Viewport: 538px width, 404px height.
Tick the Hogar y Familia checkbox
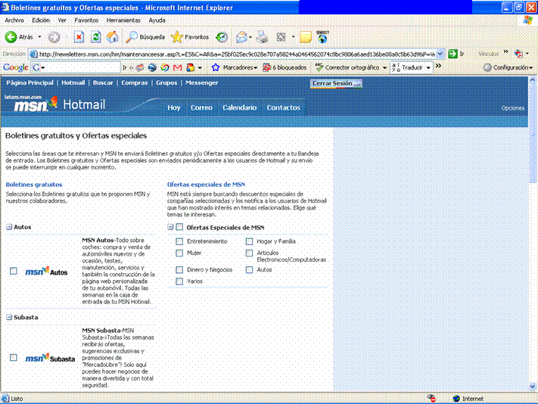pyautogui.click(x=249, y=241)
